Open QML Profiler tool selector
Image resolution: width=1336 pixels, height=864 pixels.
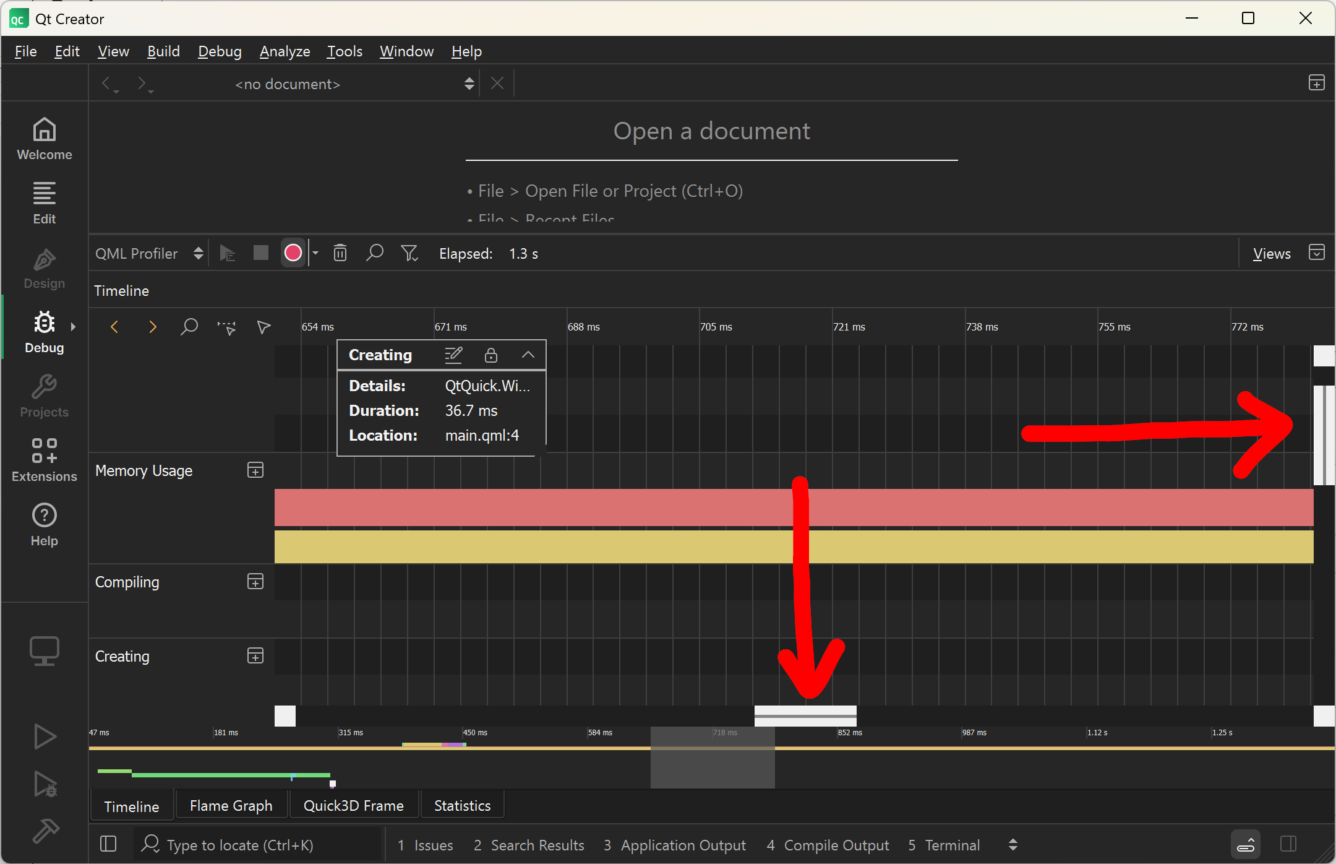pos(149,254)
